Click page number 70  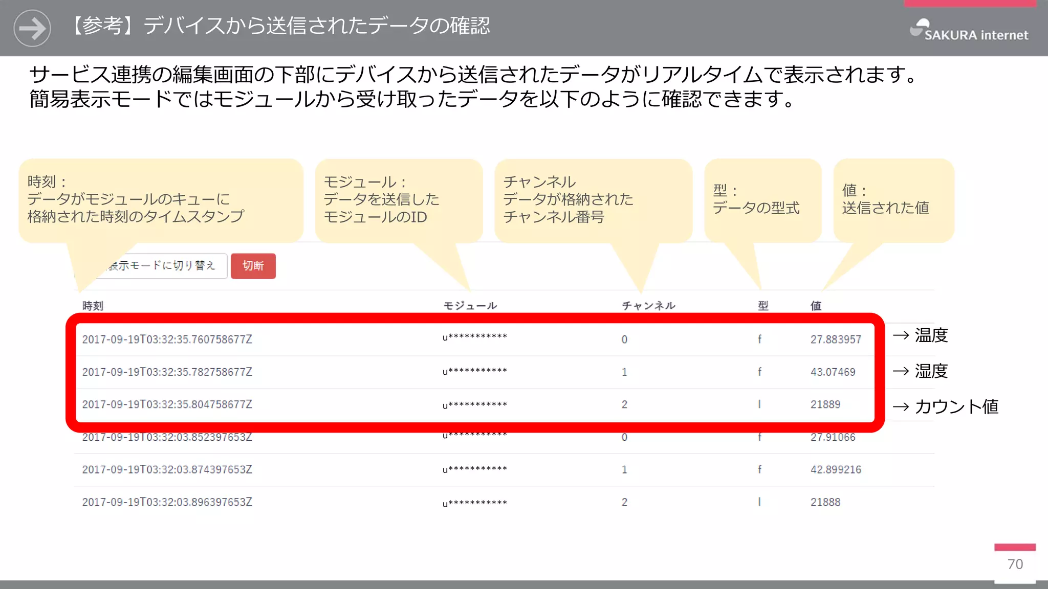[1015, 564]
